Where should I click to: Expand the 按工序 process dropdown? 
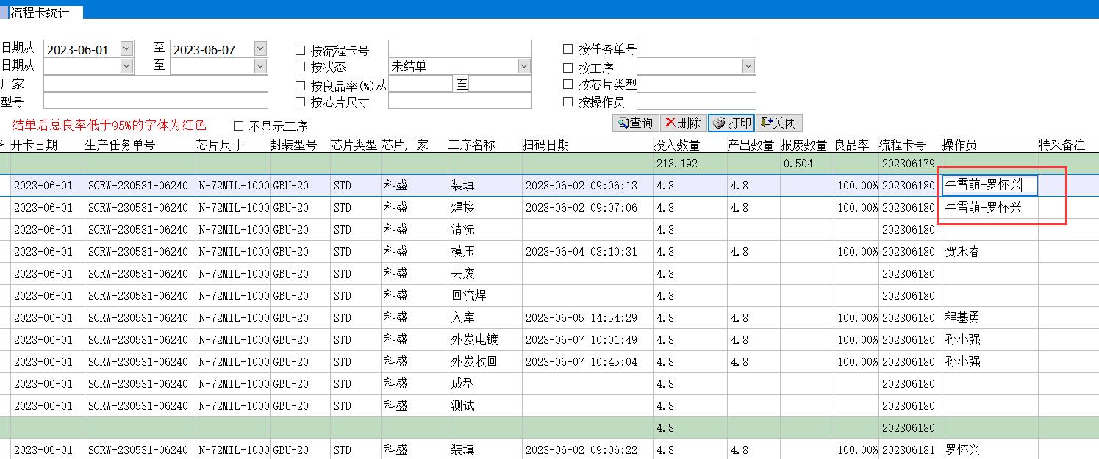(x=748, y=66)
